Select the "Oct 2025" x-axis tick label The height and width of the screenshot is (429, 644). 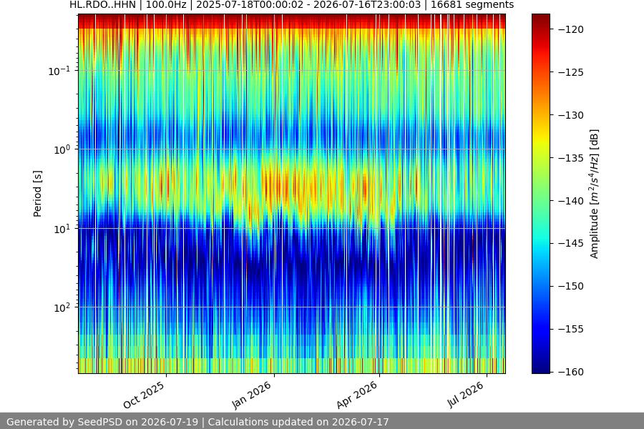pos(144,395)
